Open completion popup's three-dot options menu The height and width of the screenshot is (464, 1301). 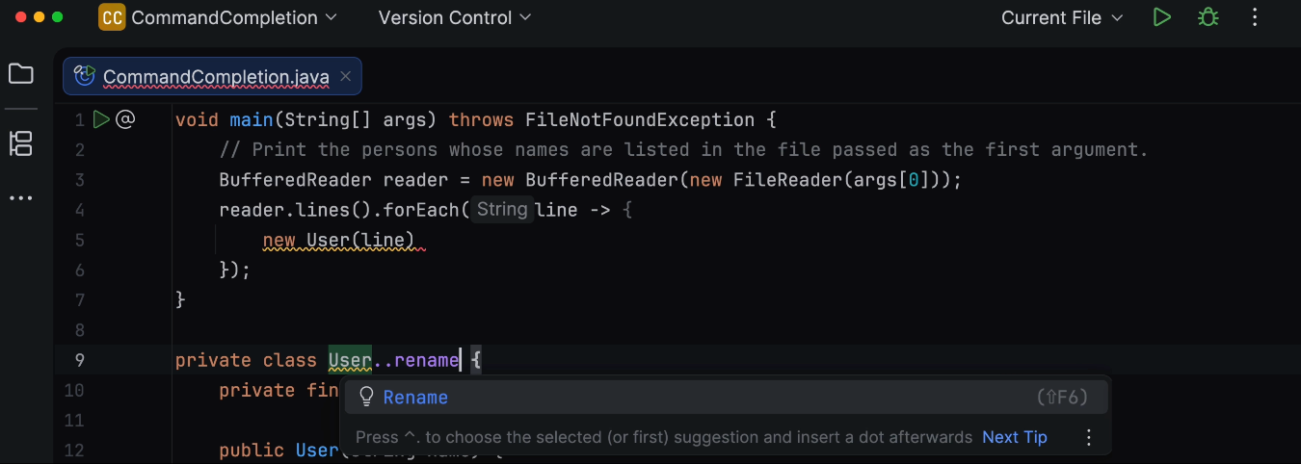[x=1089, y=437]
